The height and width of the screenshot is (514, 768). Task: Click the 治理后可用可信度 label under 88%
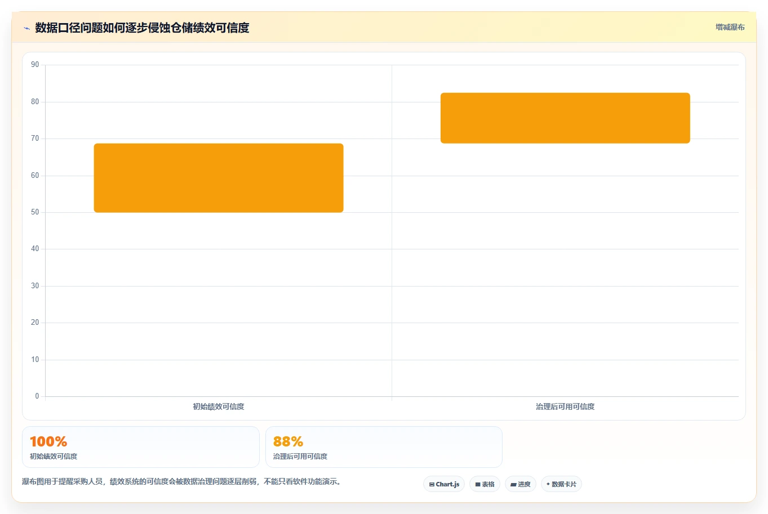click(300, 457)
